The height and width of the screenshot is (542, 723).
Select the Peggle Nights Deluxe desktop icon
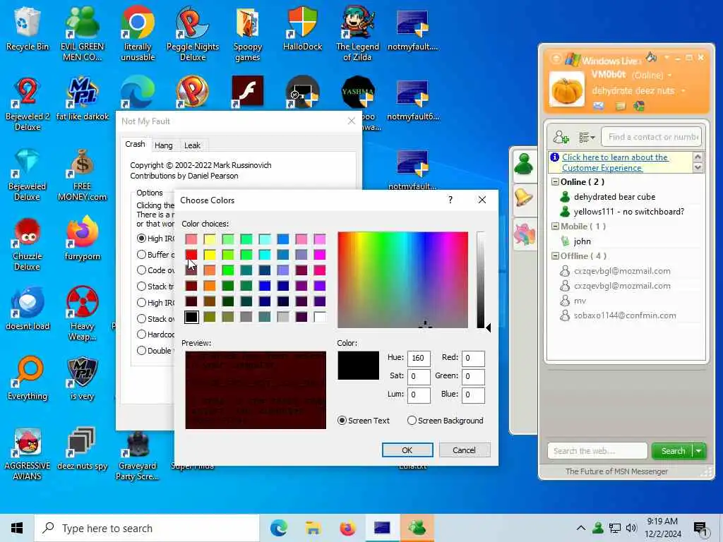[192, 33]
